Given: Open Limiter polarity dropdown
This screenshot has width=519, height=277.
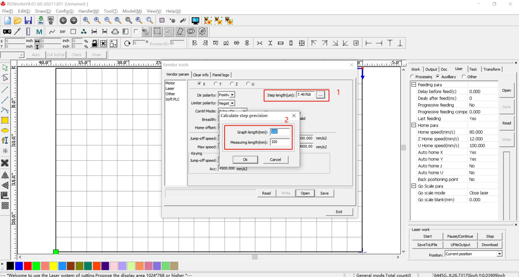Looking at the screenshot, I should 232,103.
